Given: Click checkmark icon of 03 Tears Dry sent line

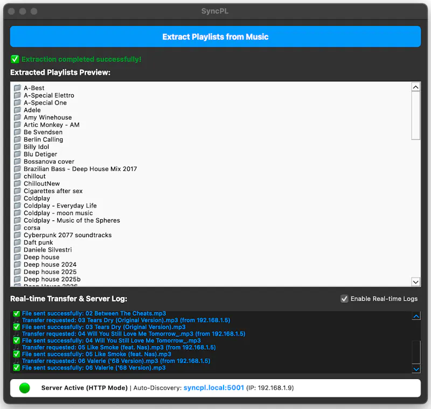Looking at the screenshot, I should (x=17, y=327).
